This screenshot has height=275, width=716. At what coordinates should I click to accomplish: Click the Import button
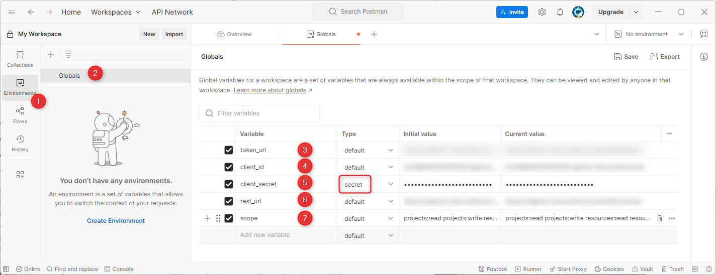(174, 34)
